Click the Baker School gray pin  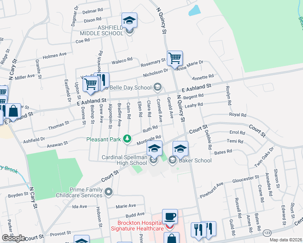point(172,160)
